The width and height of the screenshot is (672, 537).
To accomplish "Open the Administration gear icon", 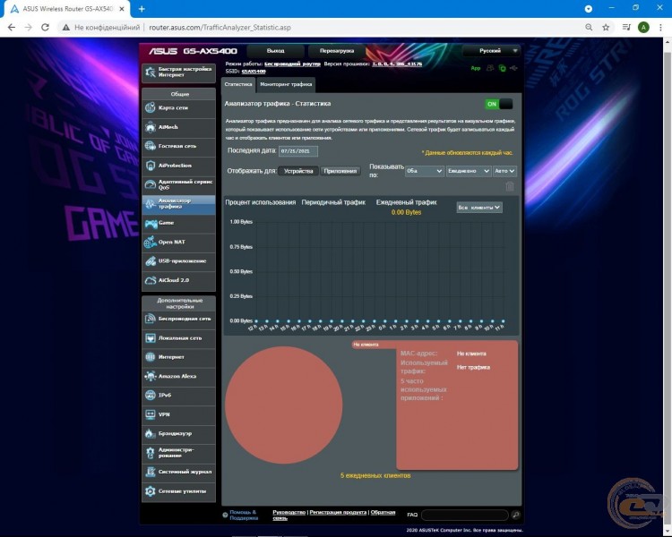I will tap(150, 453).
